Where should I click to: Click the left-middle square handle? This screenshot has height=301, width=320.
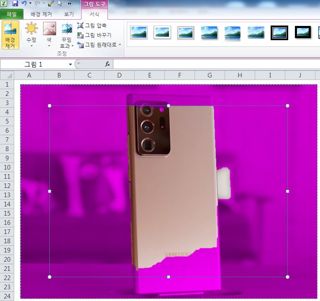pos(50,191)
